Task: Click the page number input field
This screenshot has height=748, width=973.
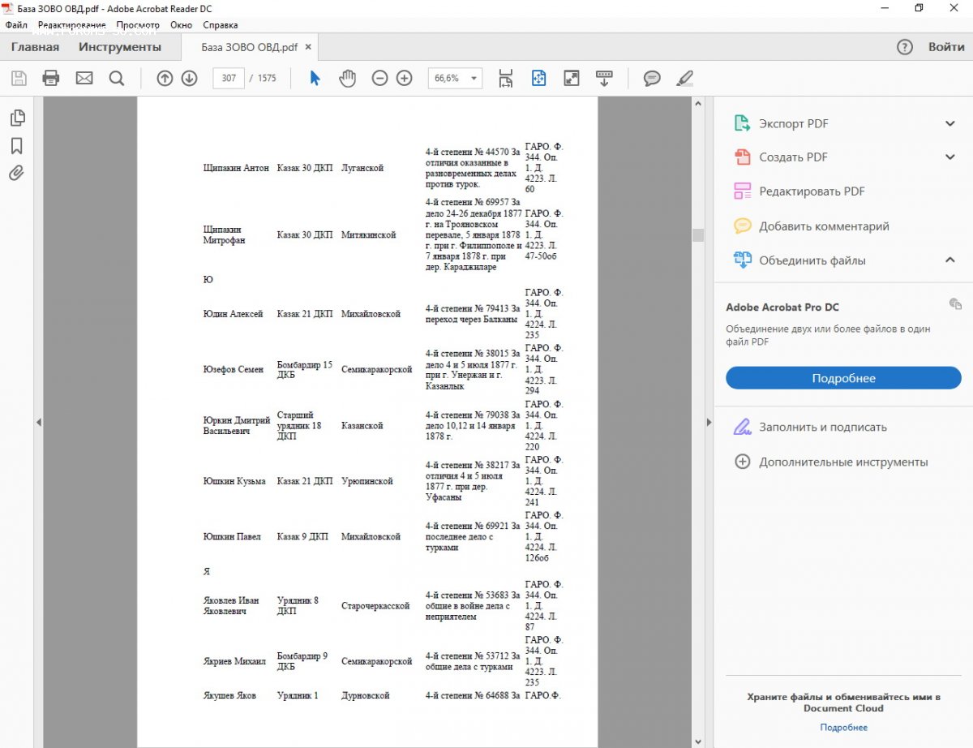Action: point(229,78)
